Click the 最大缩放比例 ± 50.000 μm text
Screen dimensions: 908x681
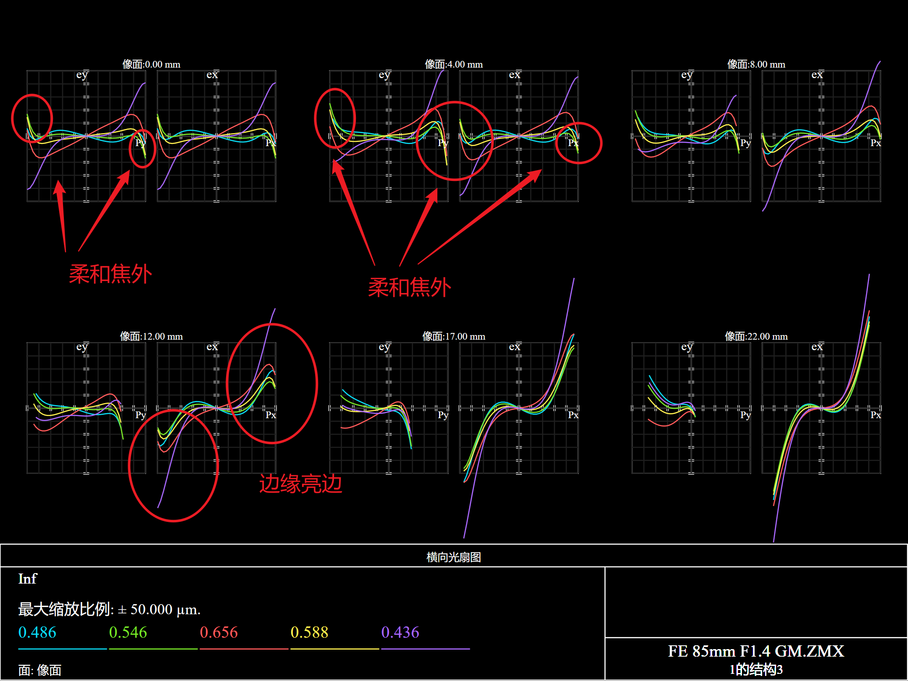109,609
